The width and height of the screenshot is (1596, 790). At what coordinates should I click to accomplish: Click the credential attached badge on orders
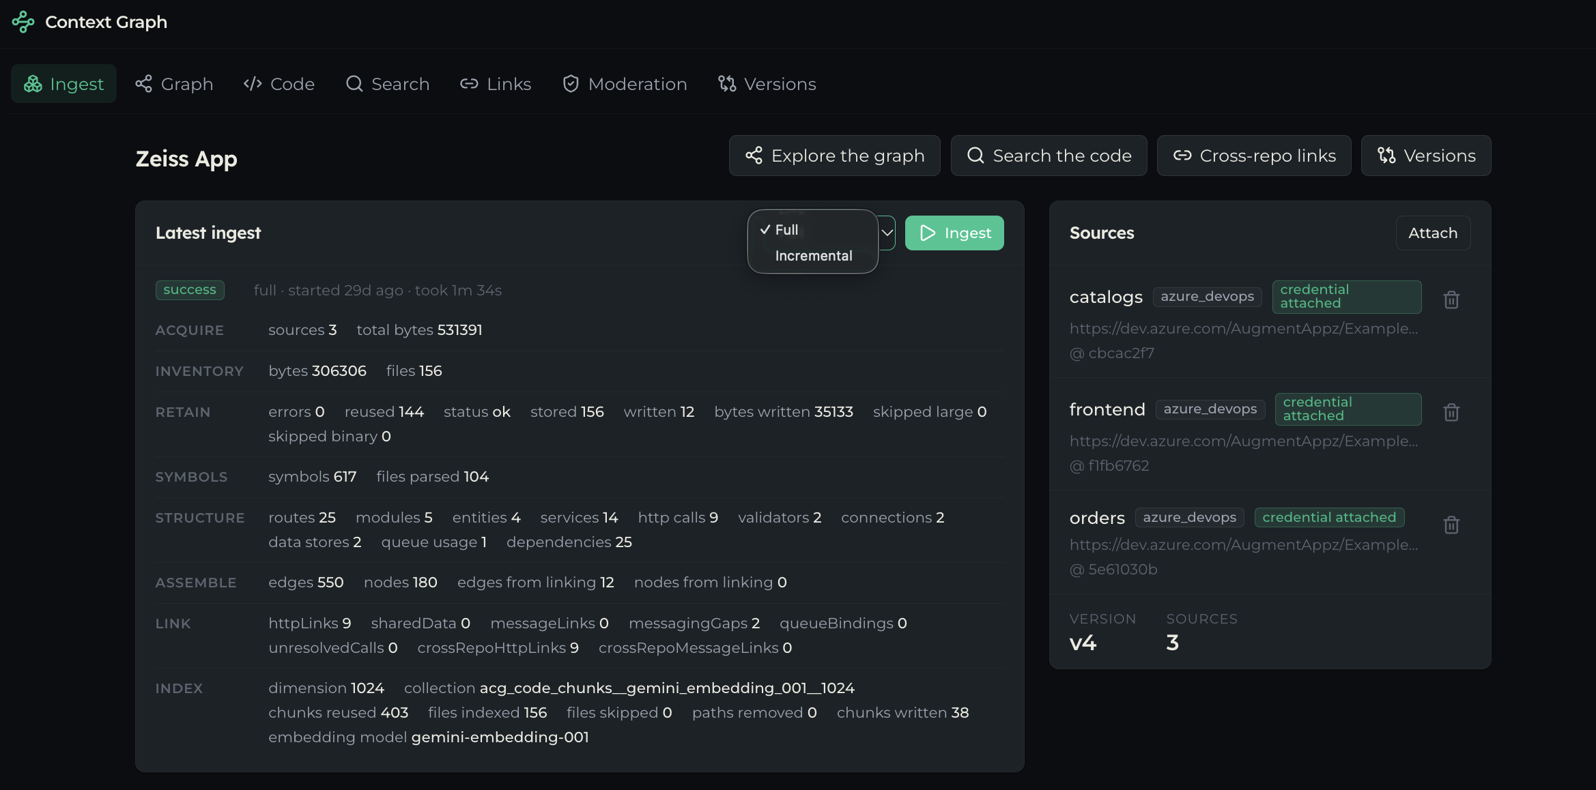click(1329, 518)
